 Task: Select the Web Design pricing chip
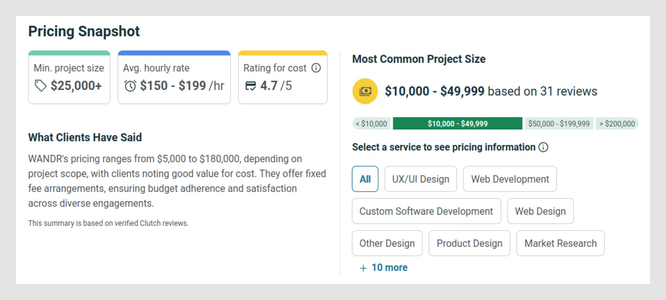click(x=540, y=211)
